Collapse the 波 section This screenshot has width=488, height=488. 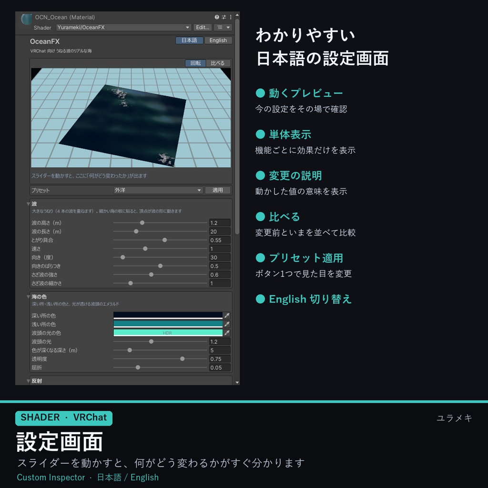[28, 204]
